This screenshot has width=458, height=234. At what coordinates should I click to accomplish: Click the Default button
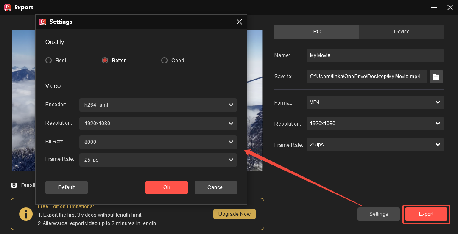(x=67, y=187)
